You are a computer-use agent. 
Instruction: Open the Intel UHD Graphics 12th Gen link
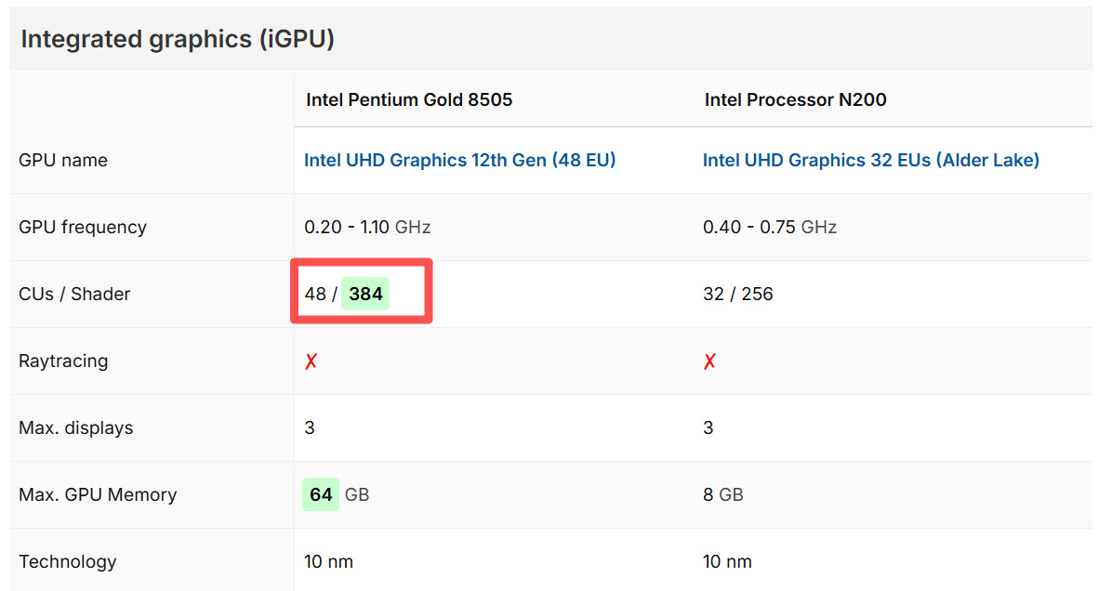459,160
